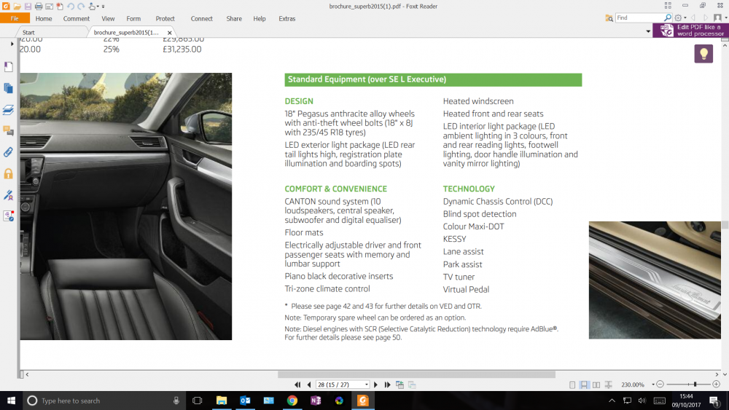Open the Extras ribbon tab
Image resolution: width=729 pixels, height=410 pixels.
click(286, 19)
